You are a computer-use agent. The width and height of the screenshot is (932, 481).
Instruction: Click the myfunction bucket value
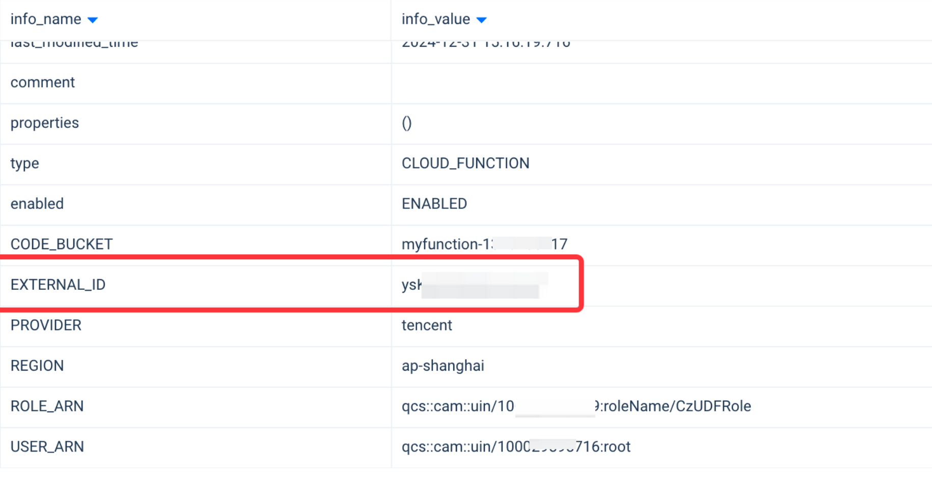tap(484, 244)
